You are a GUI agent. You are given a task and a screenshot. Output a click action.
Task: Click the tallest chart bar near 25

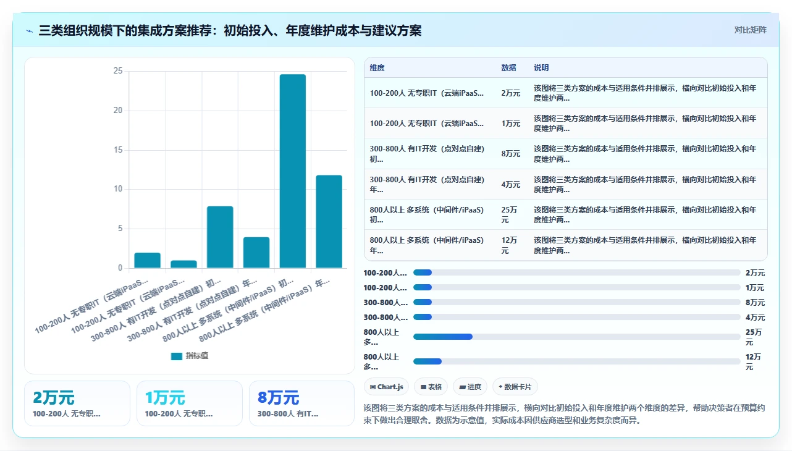(x=293, y=171)
